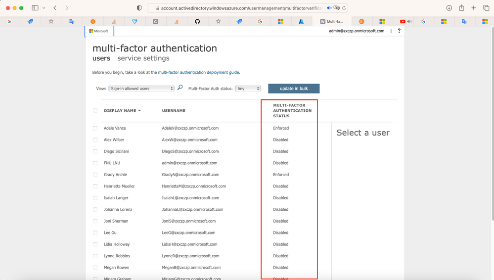Screen dimensions: 494x280
Task: Click DiegoS@zxczp.onmicrosoft.com username
Action: tap(190, 151)
